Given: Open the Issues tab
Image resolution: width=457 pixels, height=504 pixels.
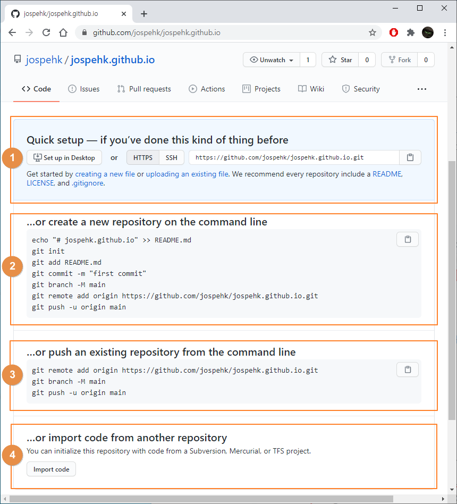Looking at the screenshot, I should coord(84,89).
